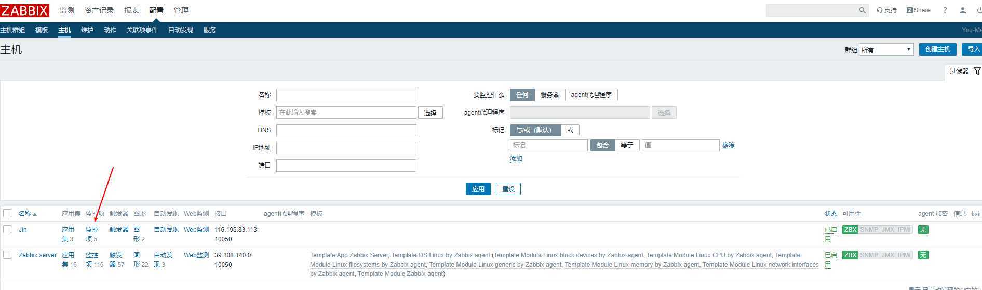Focus the 名称 filter input

pyautogui.click(x=346, y=95)
